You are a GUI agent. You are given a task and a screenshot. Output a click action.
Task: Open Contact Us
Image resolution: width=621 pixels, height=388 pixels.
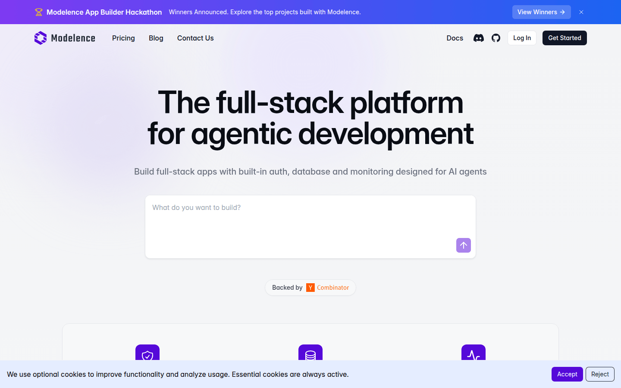click(195, 38)
